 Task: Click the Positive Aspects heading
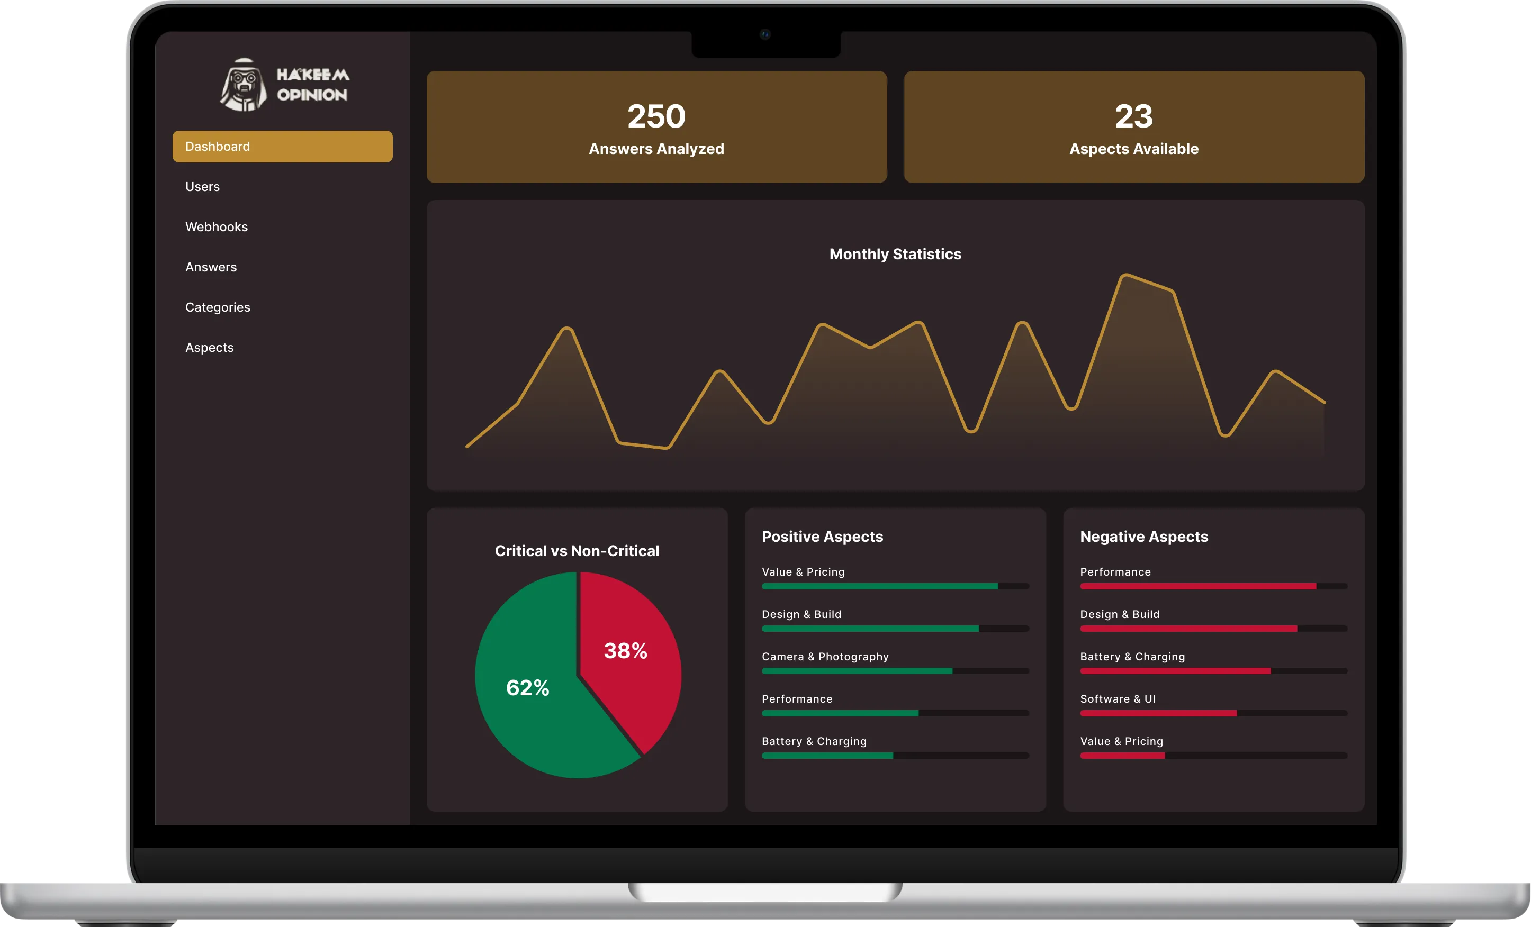click(822, 537)
